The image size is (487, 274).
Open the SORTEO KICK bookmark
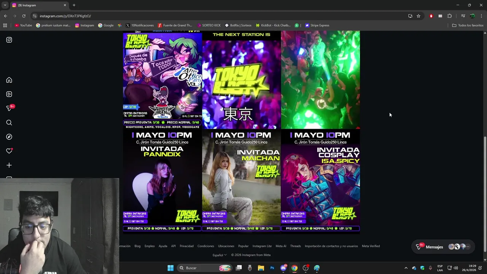tap(209, 25)
